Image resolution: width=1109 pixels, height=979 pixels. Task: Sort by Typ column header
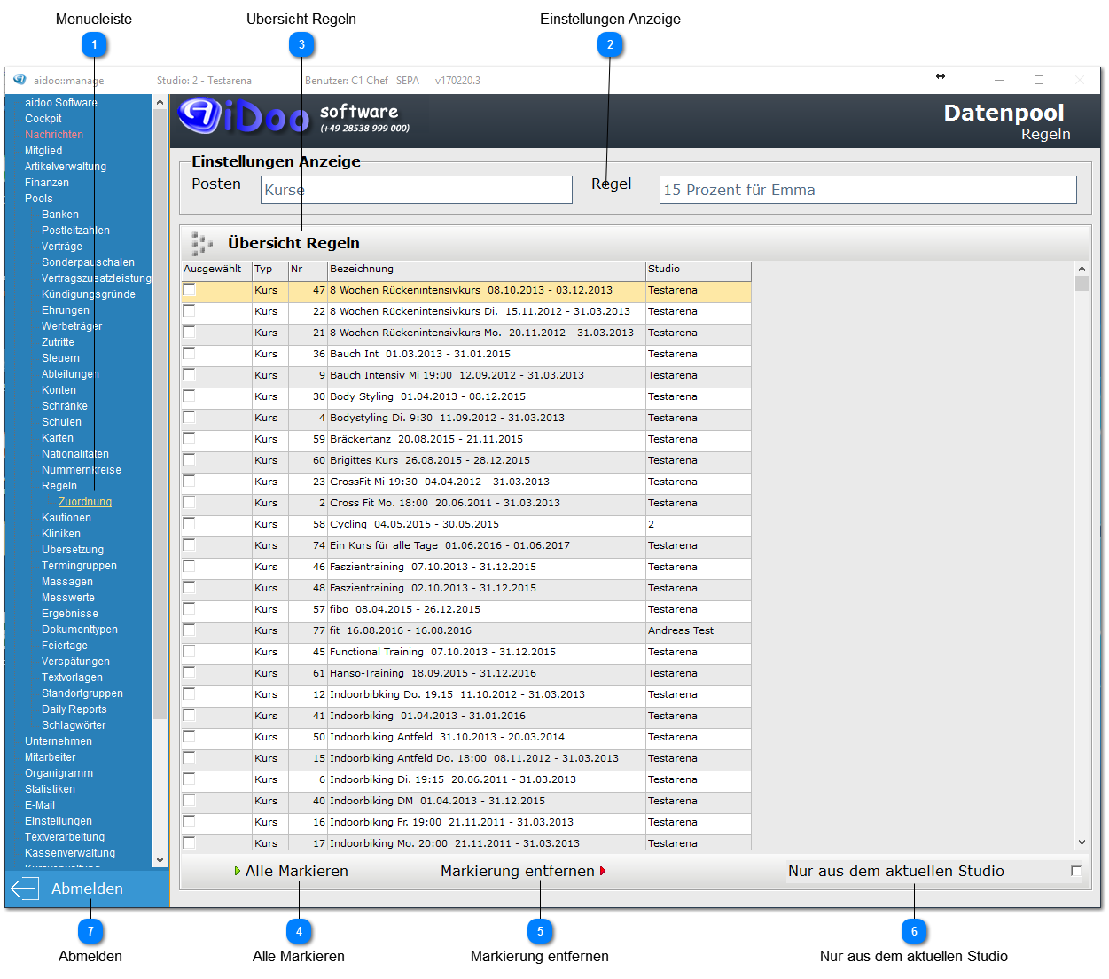click(270, 269)
